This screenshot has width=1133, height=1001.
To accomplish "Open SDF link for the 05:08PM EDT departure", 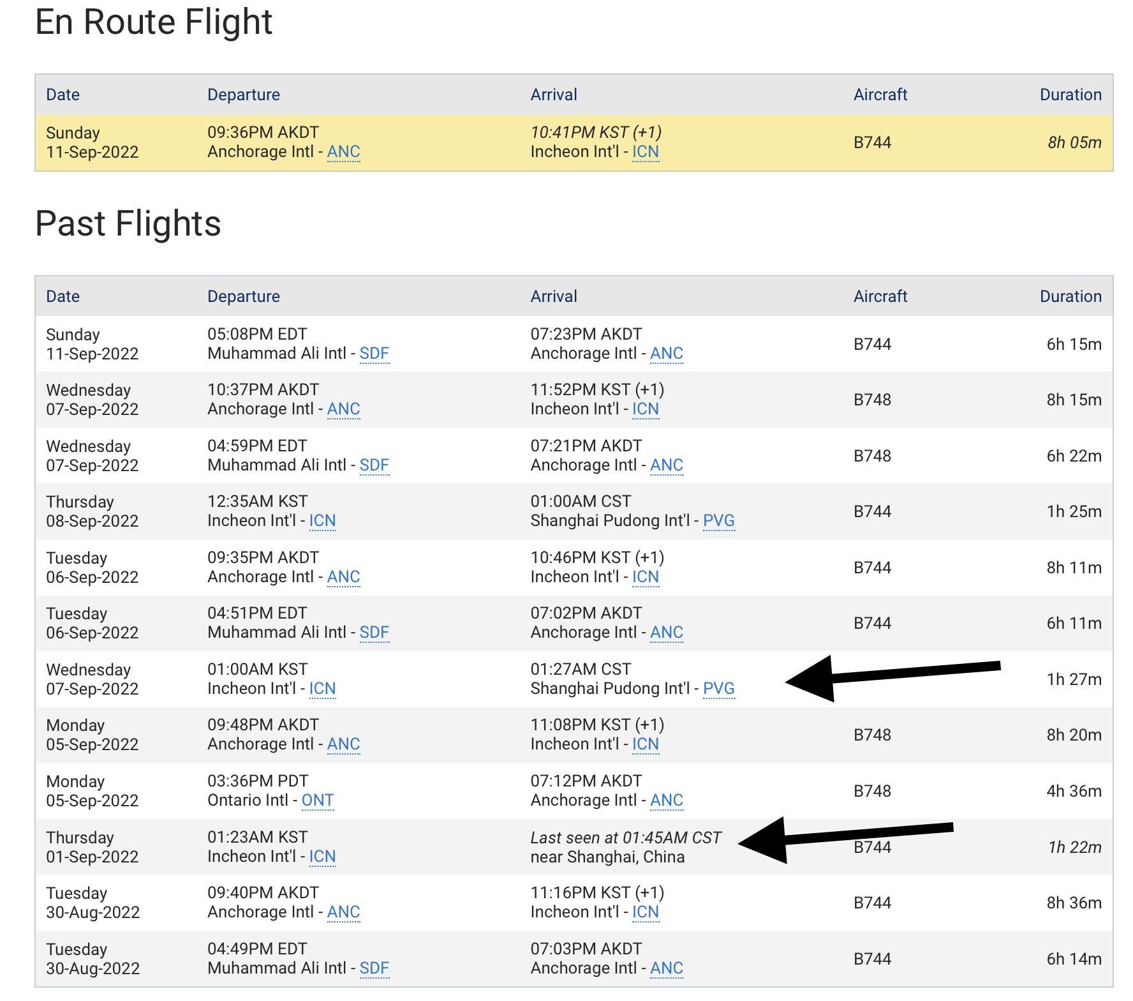I will pos(374,354).
